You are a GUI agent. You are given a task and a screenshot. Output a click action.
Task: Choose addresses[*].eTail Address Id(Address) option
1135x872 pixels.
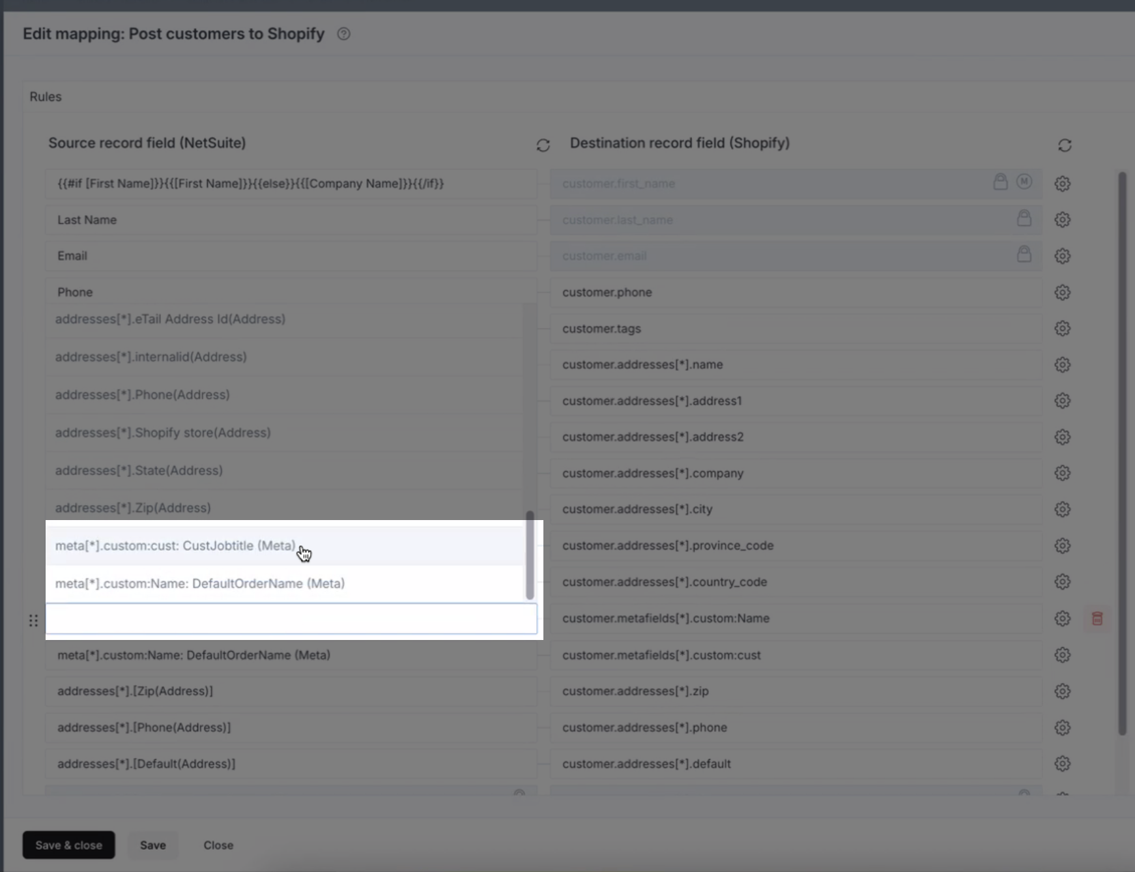(x=285, y=319)
